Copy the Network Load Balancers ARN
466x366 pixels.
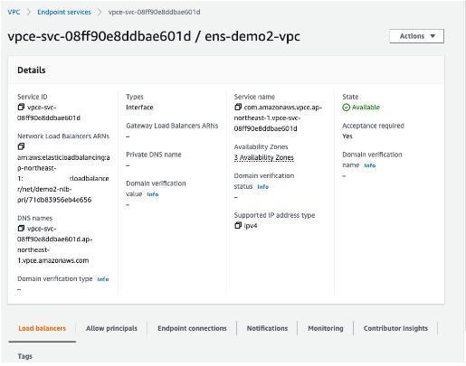21,146
